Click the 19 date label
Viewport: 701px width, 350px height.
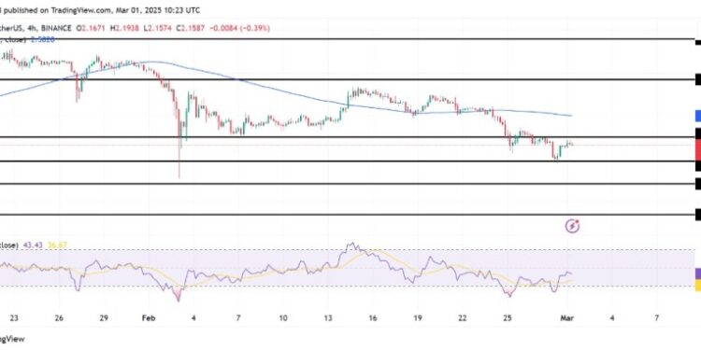tap(418, 318)
